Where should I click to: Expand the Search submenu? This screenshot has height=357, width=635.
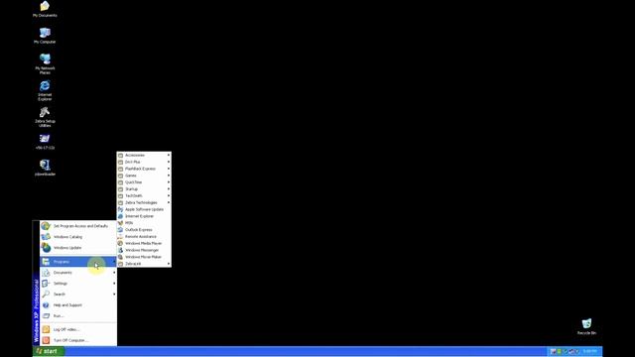tap(78, 295)
